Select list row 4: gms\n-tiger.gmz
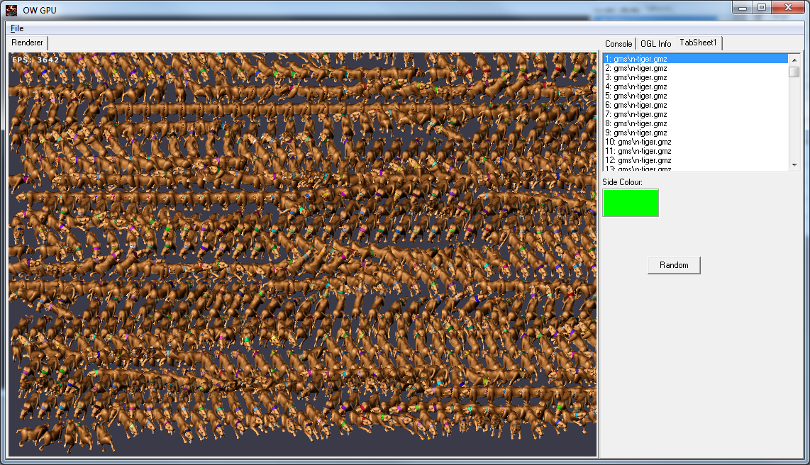This screenshot has width=810, height=465. [696, 86]
